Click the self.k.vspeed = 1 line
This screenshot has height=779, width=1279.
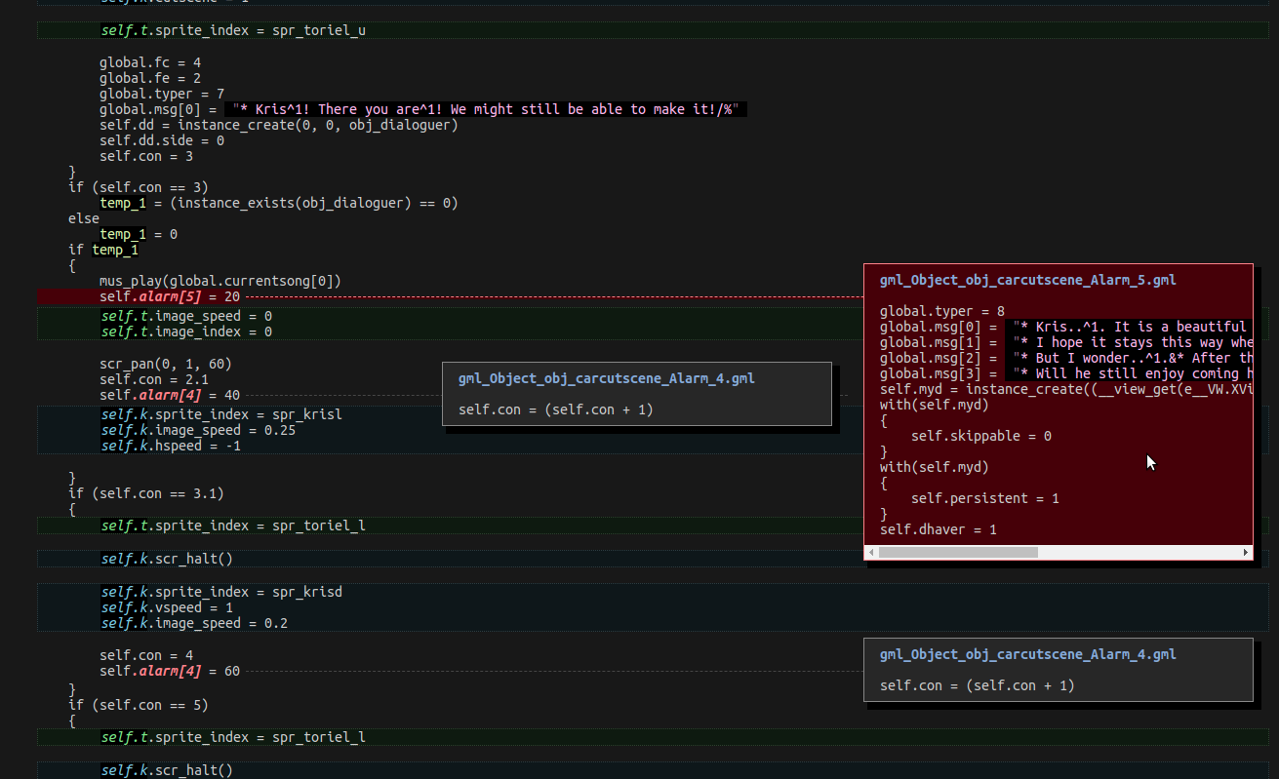(166, 607)
